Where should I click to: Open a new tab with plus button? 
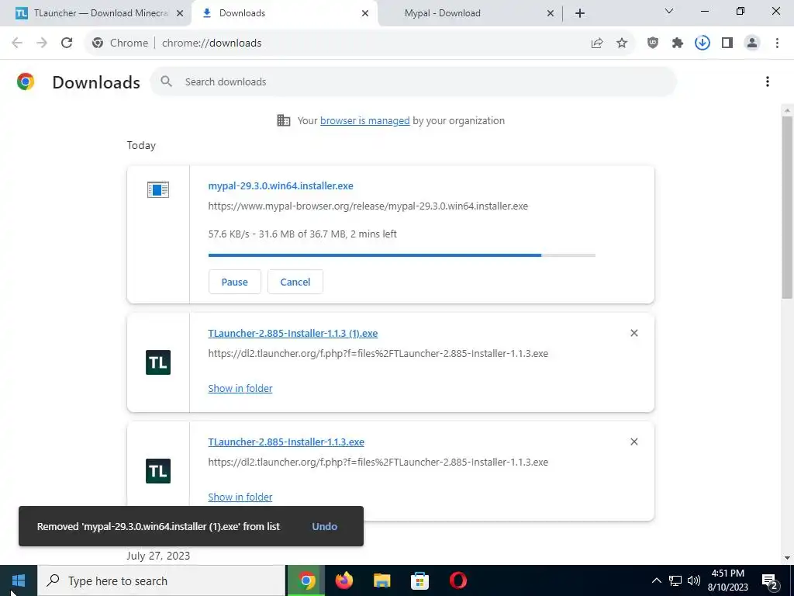[580, 14]
